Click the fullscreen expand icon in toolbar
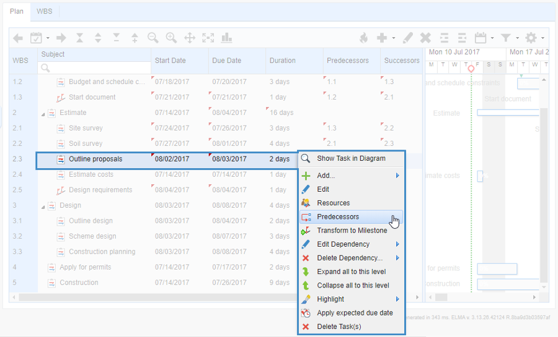 [208, 38]
